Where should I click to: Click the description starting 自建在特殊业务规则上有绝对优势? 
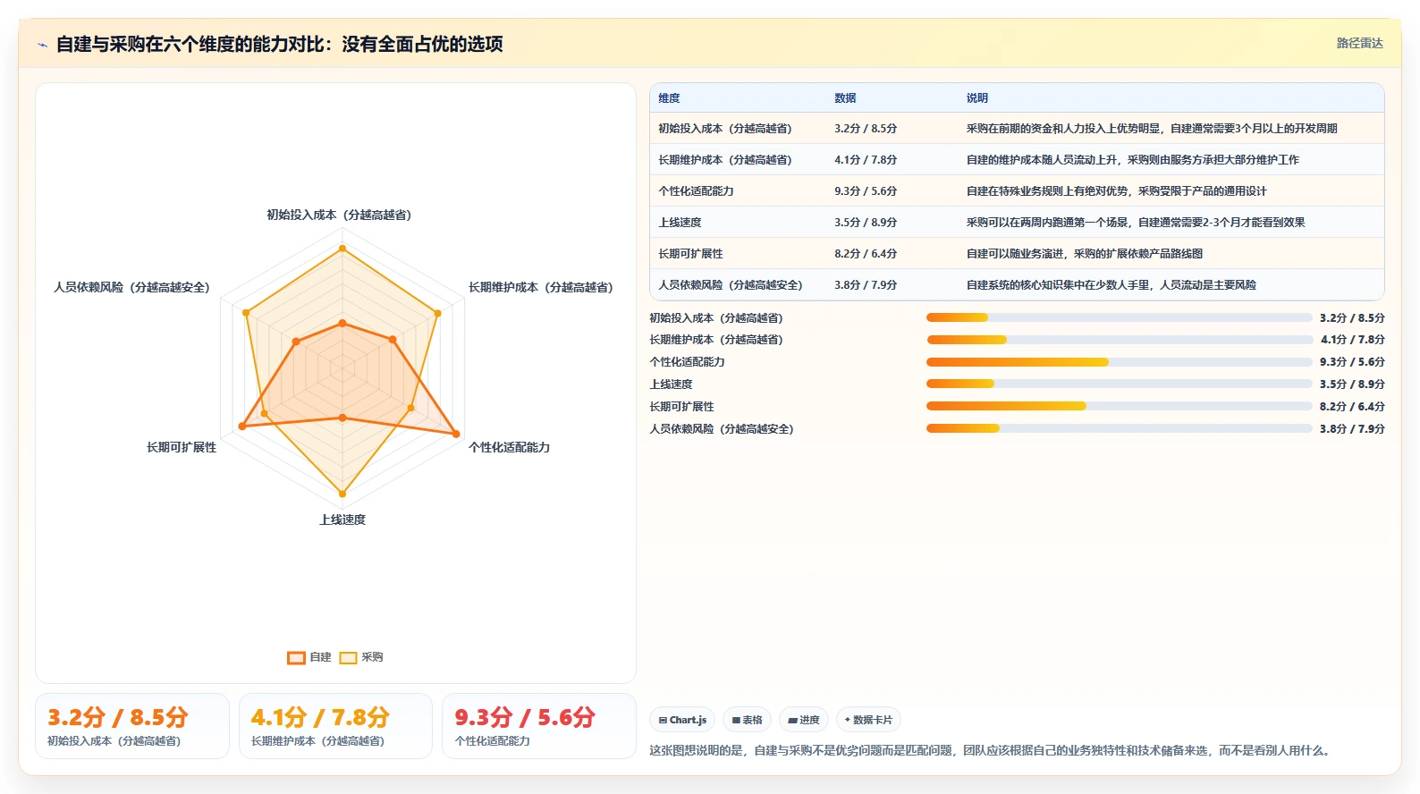coord(1117,191)
